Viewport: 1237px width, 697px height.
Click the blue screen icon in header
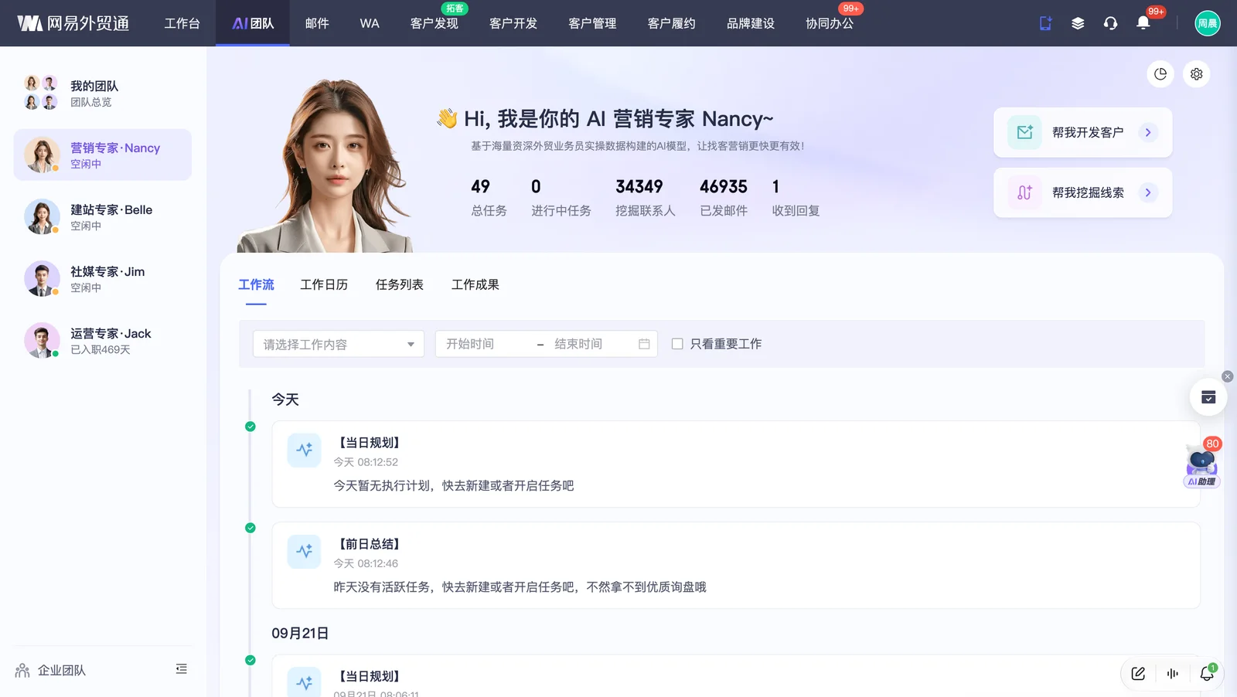pos(1045,23)
